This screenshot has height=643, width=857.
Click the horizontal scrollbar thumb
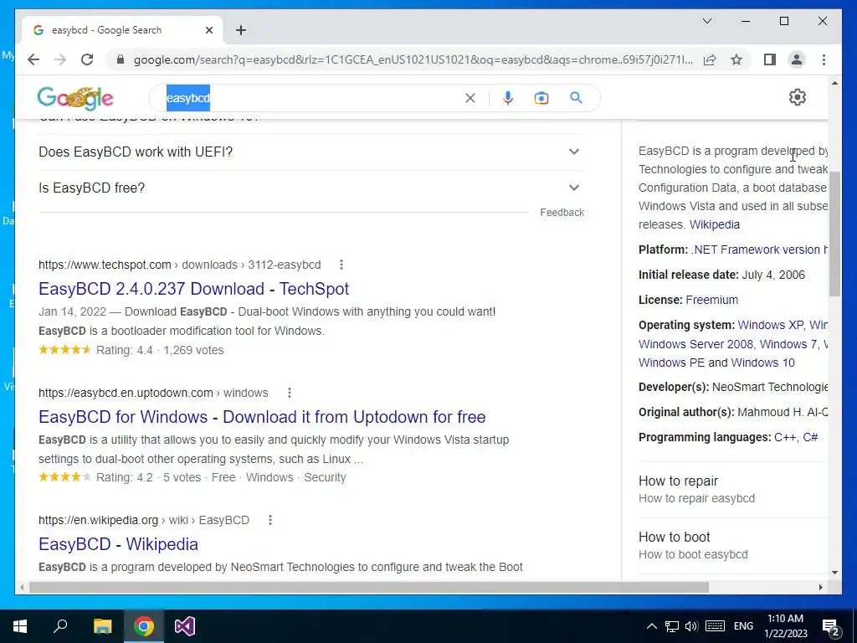pos(369,587)
